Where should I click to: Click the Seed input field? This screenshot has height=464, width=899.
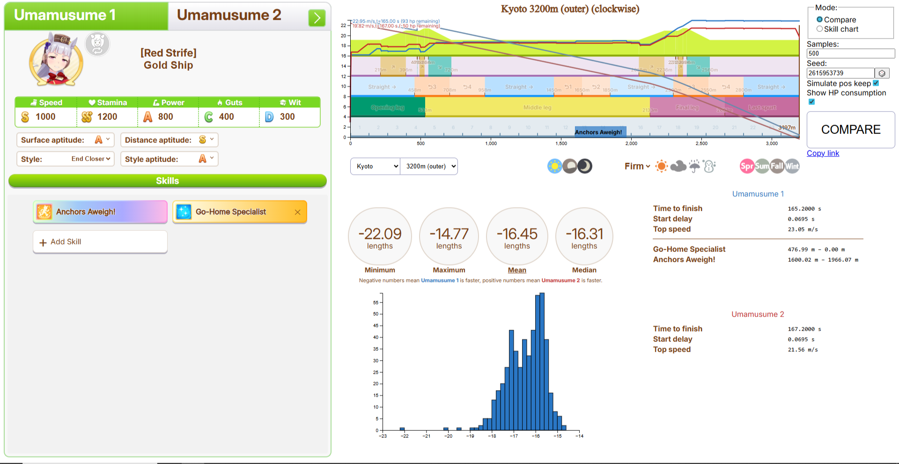pyautogui.click(x=840, y=73)
